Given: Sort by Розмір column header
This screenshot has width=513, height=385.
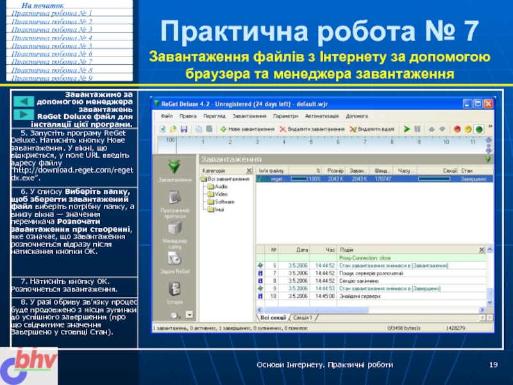Looking at the screenshot, I should [334, 171].
